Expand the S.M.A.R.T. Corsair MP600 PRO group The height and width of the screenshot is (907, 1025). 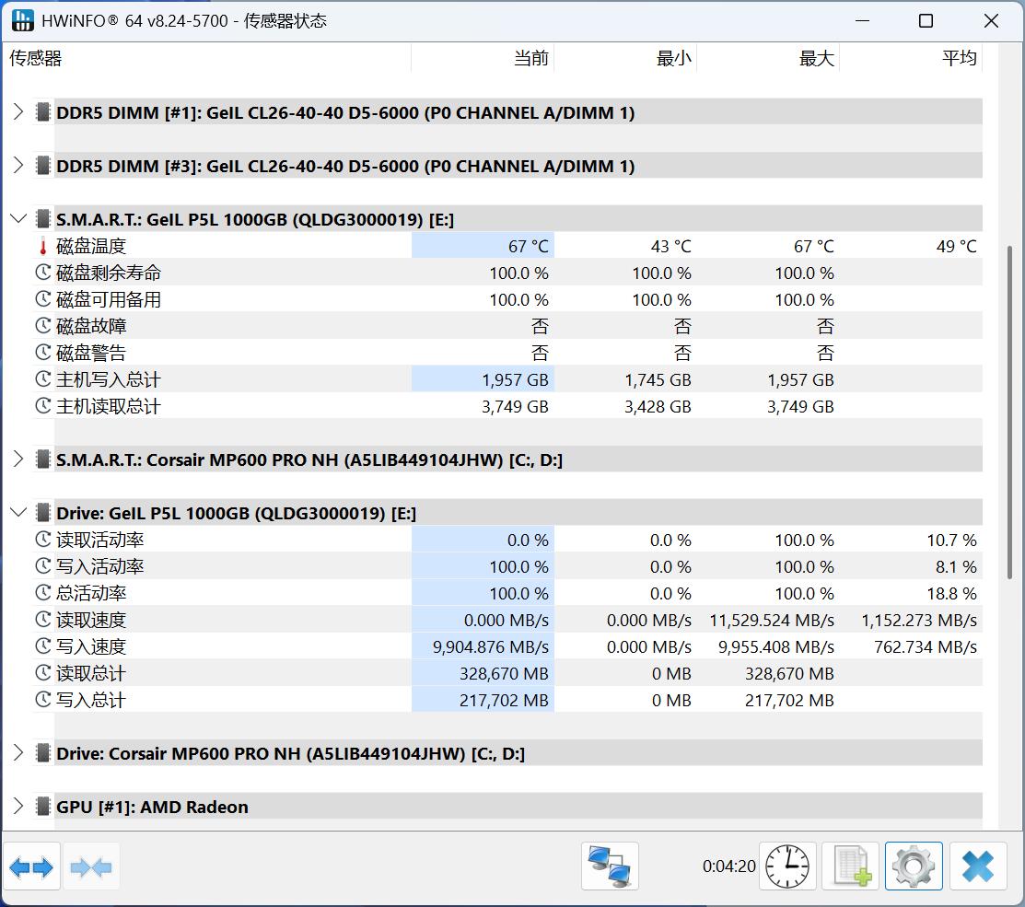[x=18, y=459]
